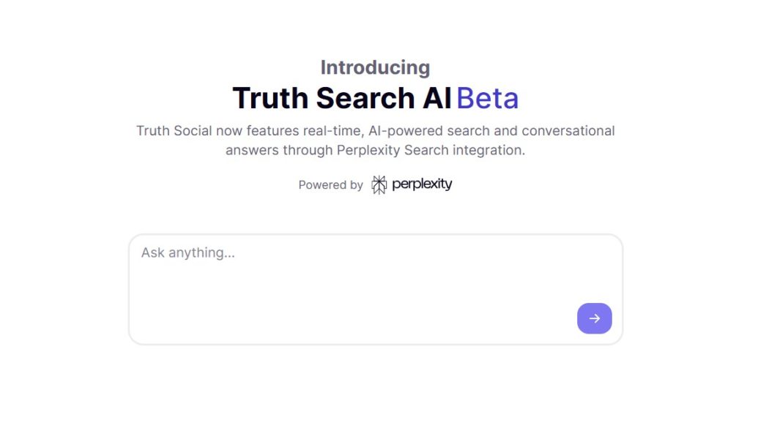Select the Introducing header text
Screen dimensions: 769x439
[375, 67]
